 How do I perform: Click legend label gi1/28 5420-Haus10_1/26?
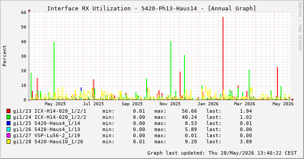point(48,142)
